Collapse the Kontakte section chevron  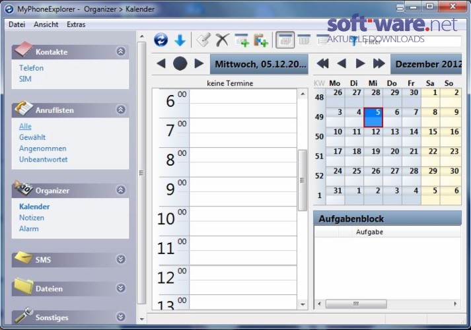(121, 51)
